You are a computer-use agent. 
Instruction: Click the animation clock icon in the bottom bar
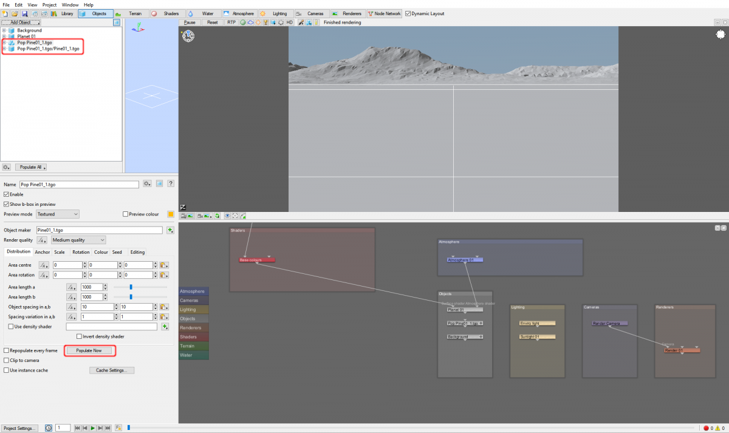pos(49,428)
